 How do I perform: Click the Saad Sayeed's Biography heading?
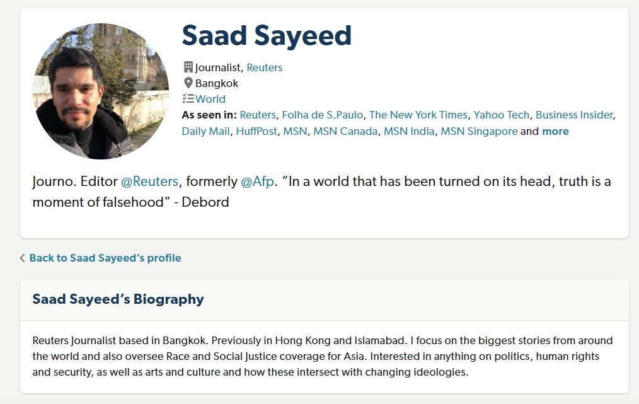click(x=118, y=299)
